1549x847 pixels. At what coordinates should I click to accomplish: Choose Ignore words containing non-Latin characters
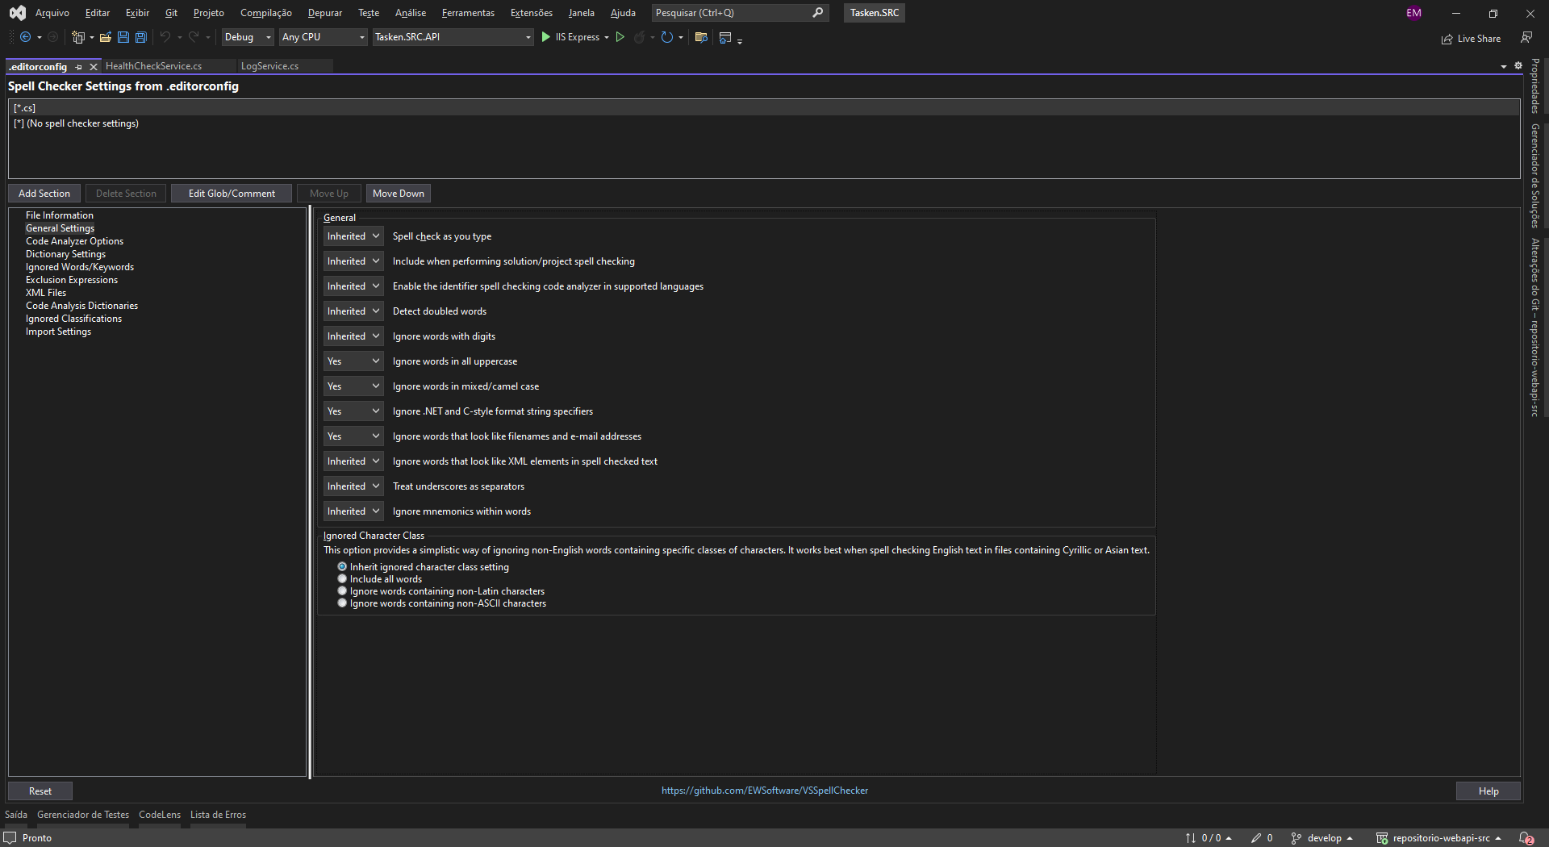(342, 590)
